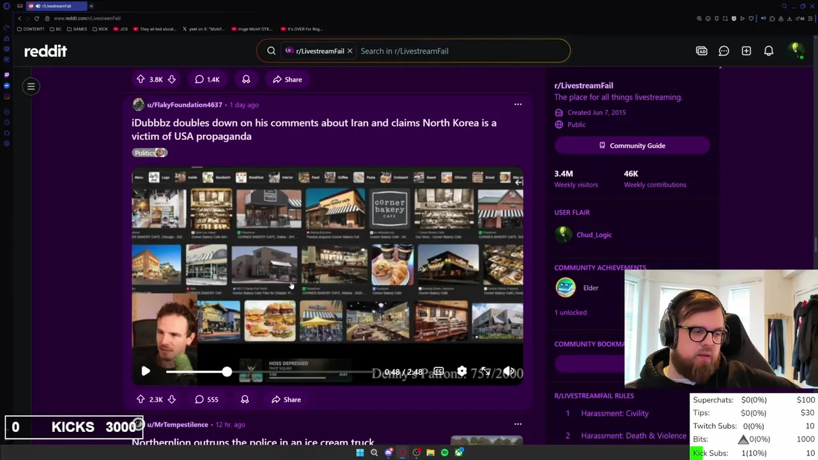Open the browser AI toolbar button
The width and height of the screenshot is (818, 460).
(800, 19)
